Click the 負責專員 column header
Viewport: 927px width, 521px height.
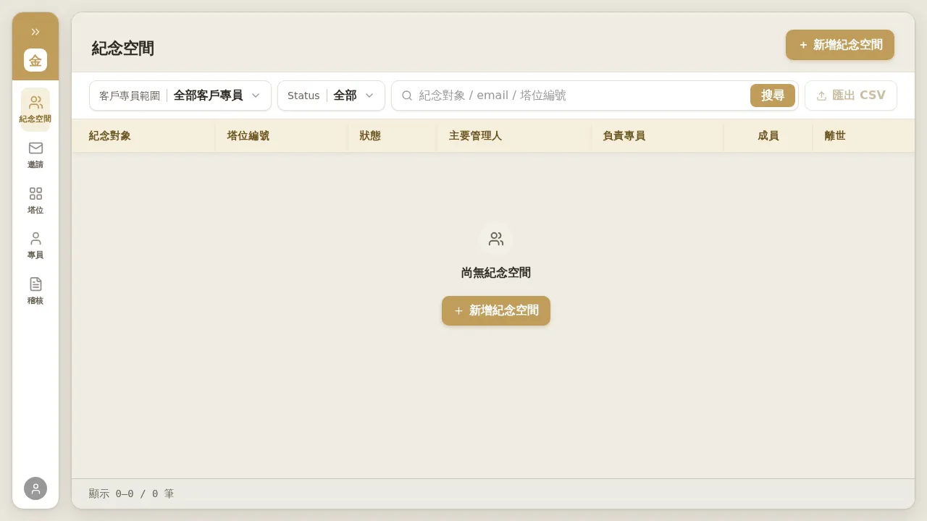(658, 136)
